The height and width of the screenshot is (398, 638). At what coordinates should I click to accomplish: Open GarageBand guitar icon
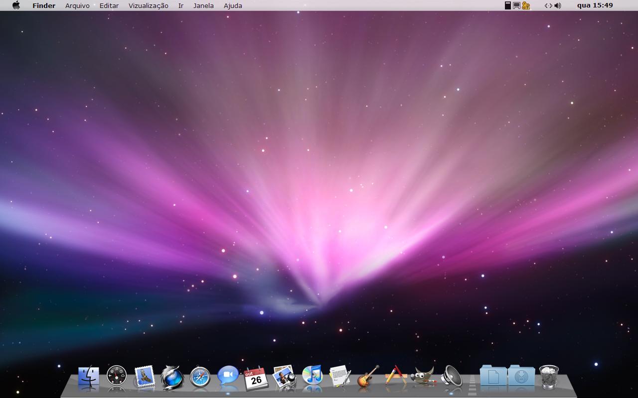point(368,376)
